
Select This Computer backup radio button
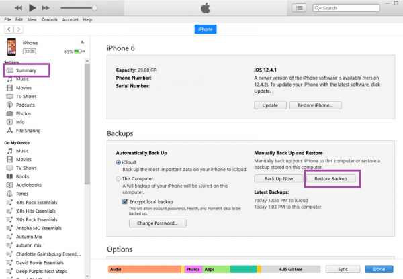pyautogui.click(x=118, y=178)
